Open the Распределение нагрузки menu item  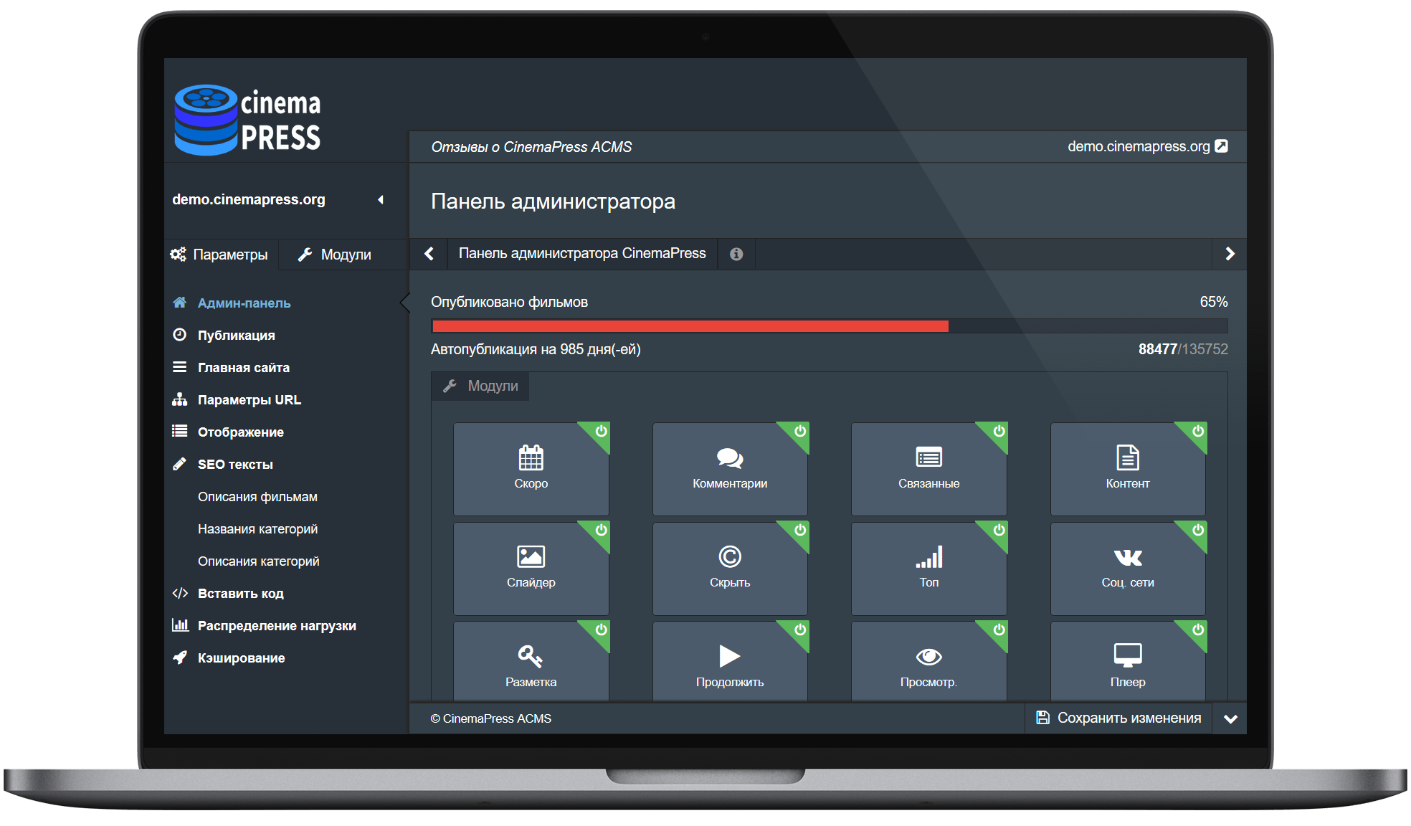pos(264,626)
